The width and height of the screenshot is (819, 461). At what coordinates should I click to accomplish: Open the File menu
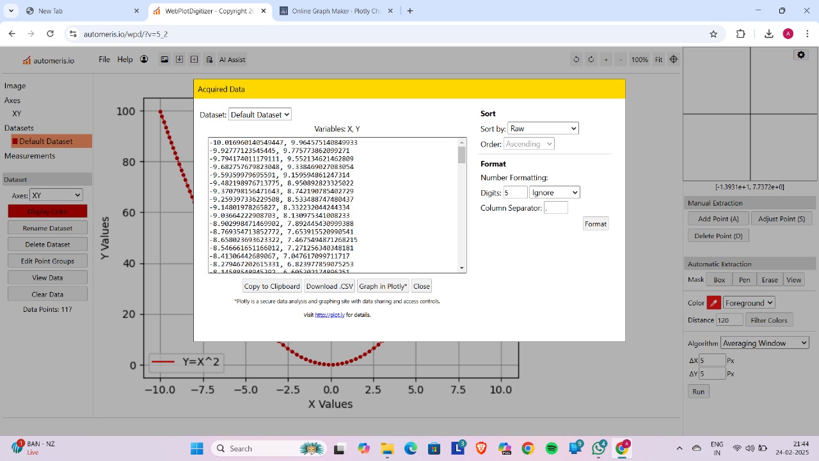pyautogui.click(x=104, y=59)
